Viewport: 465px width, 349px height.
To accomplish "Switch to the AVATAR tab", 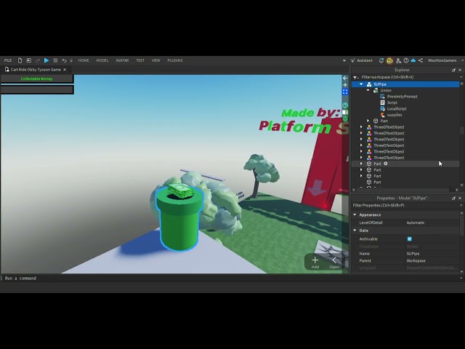I will coord(122,60).
